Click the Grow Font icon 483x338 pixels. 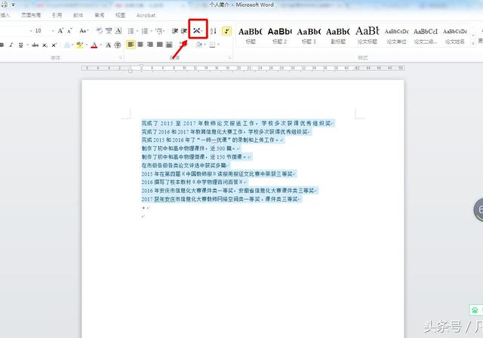[x=60, y=31]
